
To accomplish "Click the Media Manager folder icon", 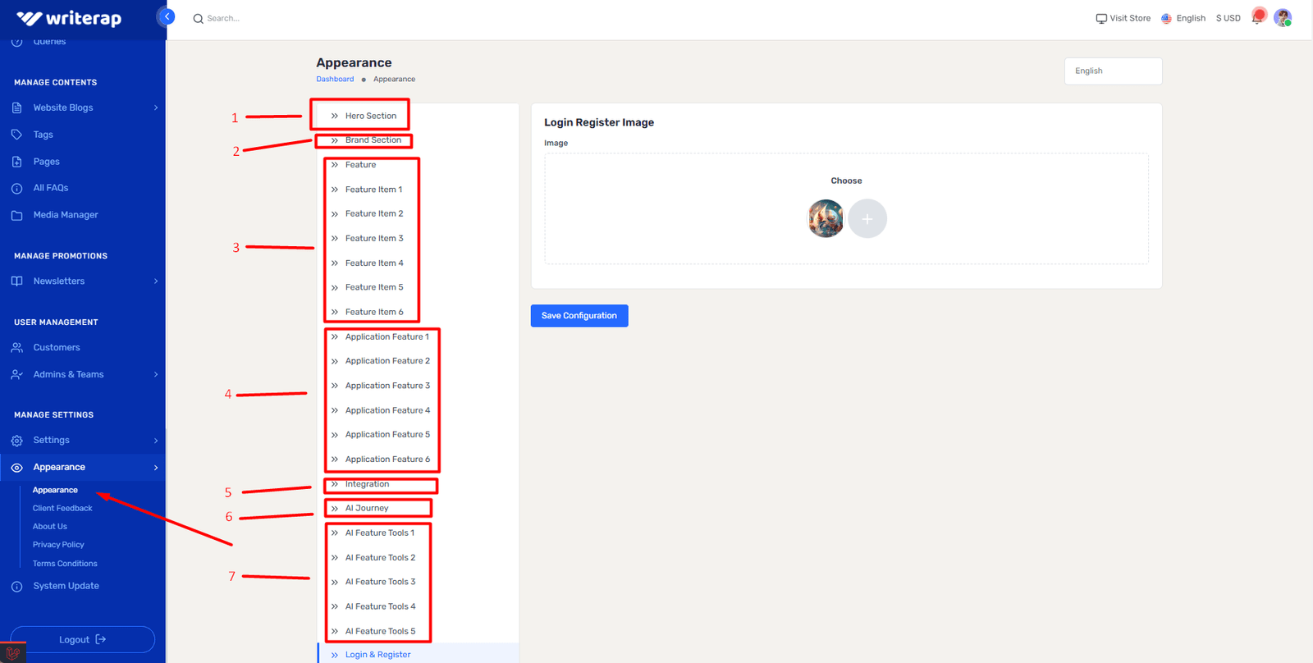I will pyautogui.click(x=16, y=215).
